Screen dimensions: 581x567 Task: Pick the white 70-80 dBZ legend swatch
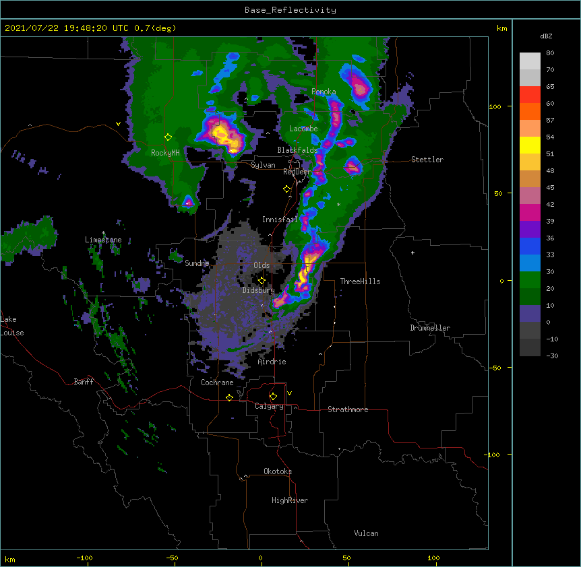(530, 61)
